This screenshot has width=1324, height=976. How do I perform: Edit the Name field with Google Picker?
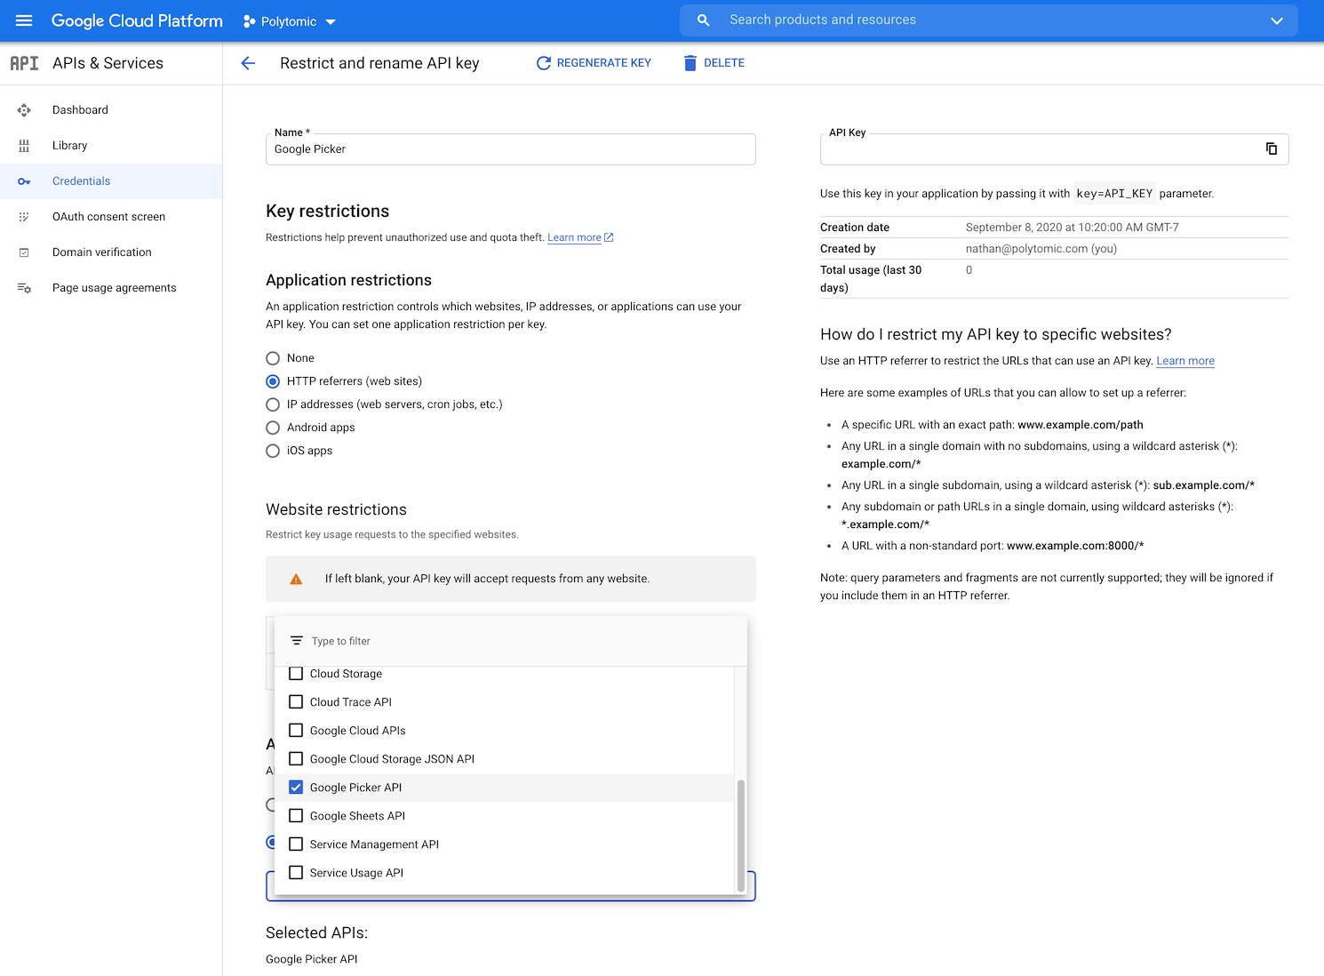[511, 149]
